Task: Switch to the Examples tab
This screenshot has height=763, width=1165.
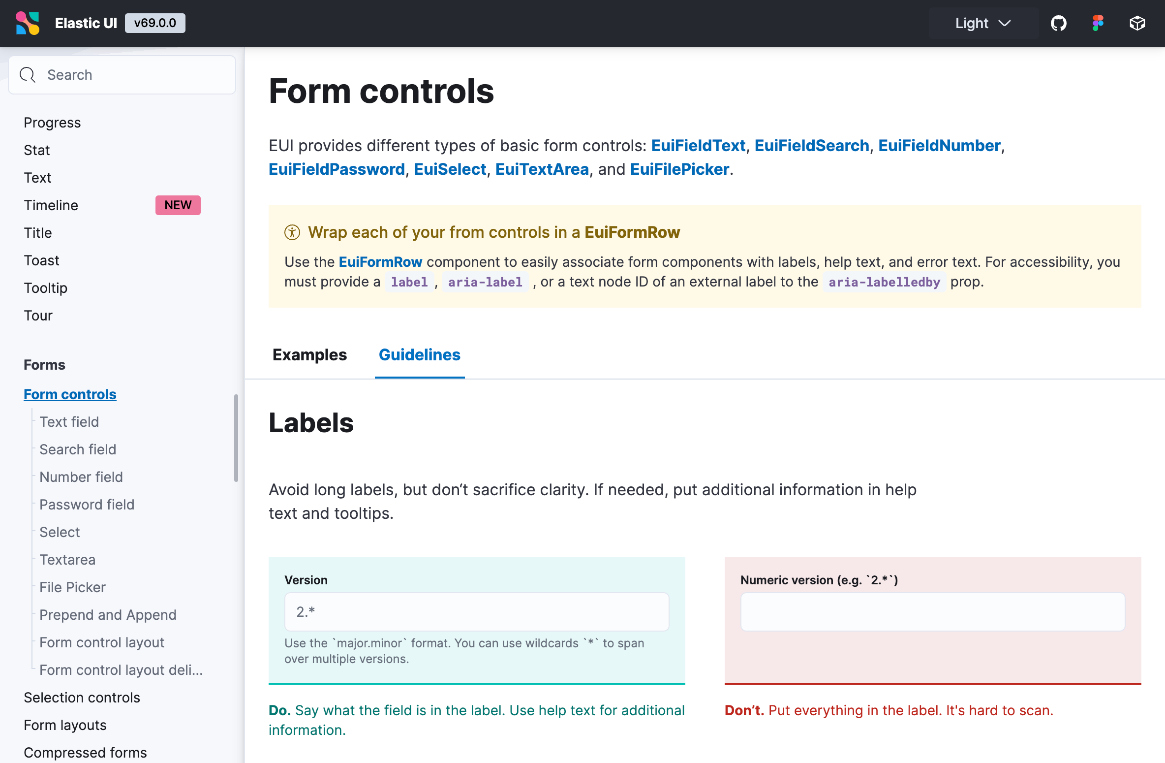Action: 309,355
